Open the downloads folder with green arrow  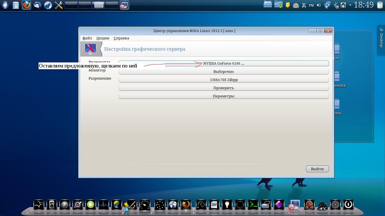point(278,5)
